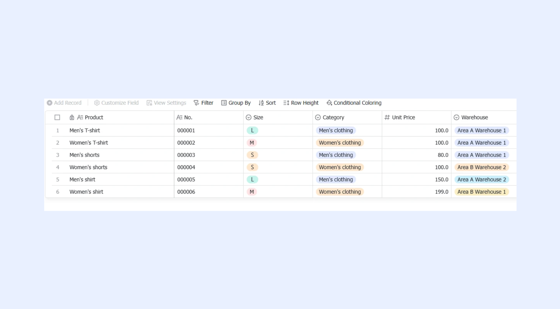Open Add Record button label
Screen dimensions: 560x309
(x=68, y=103)
